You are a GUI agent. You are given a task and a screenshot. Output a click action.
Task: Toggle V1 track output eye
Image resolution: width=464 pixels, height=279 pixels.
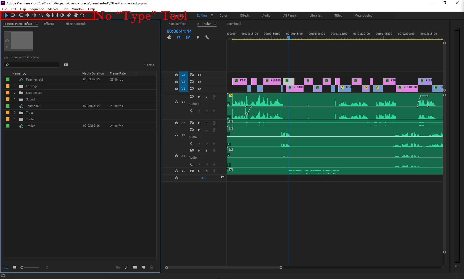click(x=199, y=89)
